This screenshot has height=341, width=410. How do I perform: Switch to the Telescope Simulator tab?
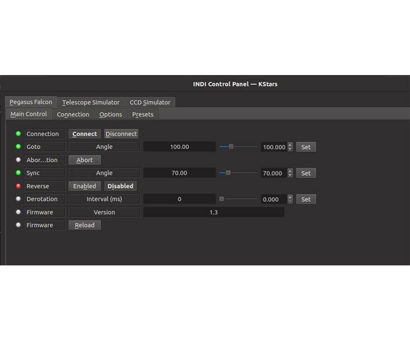91,102
